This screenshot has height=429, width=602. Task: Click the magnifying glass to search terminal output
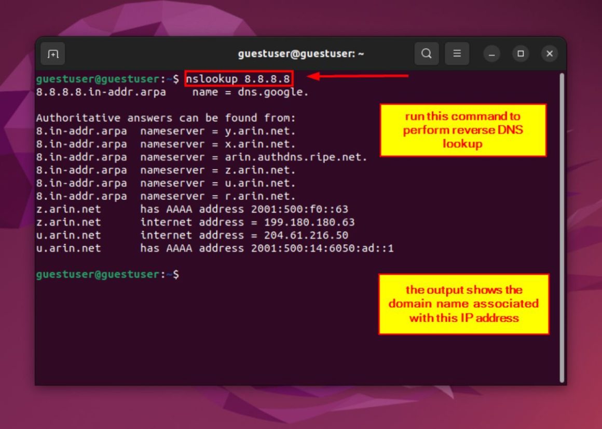tap(427, 53)
